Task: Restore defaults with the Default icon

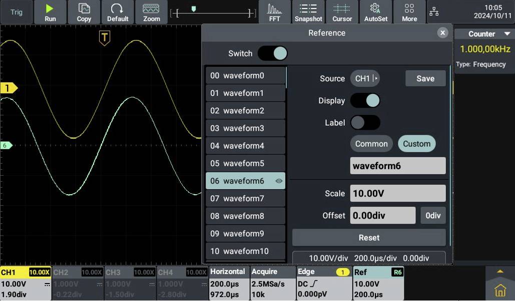Action: point(117,11)
